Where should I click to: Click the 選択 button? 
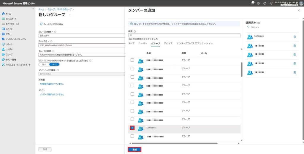(134, 150)
